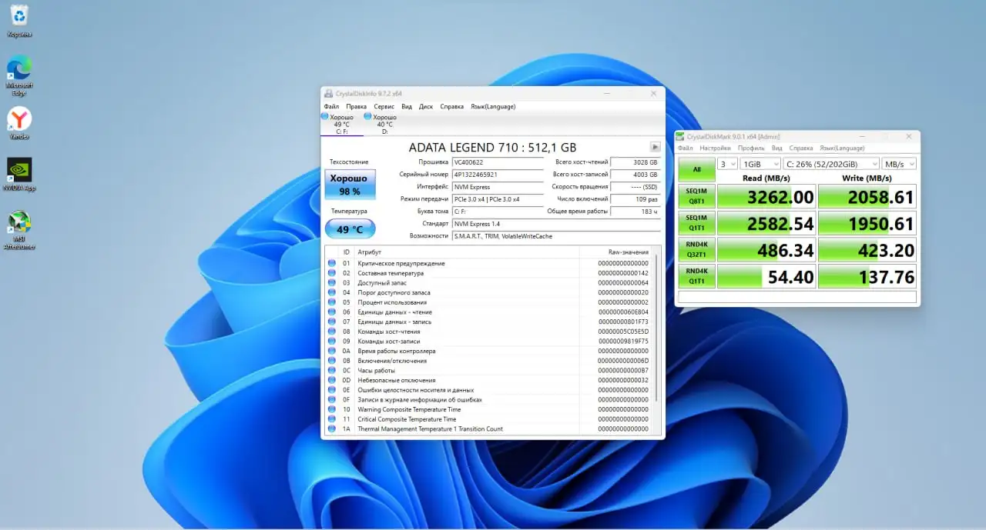The image size is (986, 530).
Task: Click the CrystalDiskInfo title bar app icon
Action: [328, 93]
